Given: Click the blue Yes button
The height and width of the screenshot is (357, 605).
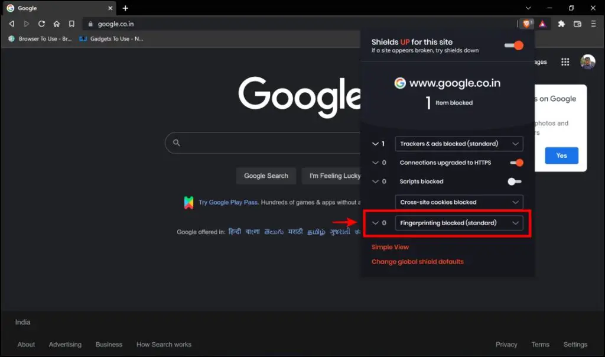Looking at the screenshot, I should [x=561, y=155].
